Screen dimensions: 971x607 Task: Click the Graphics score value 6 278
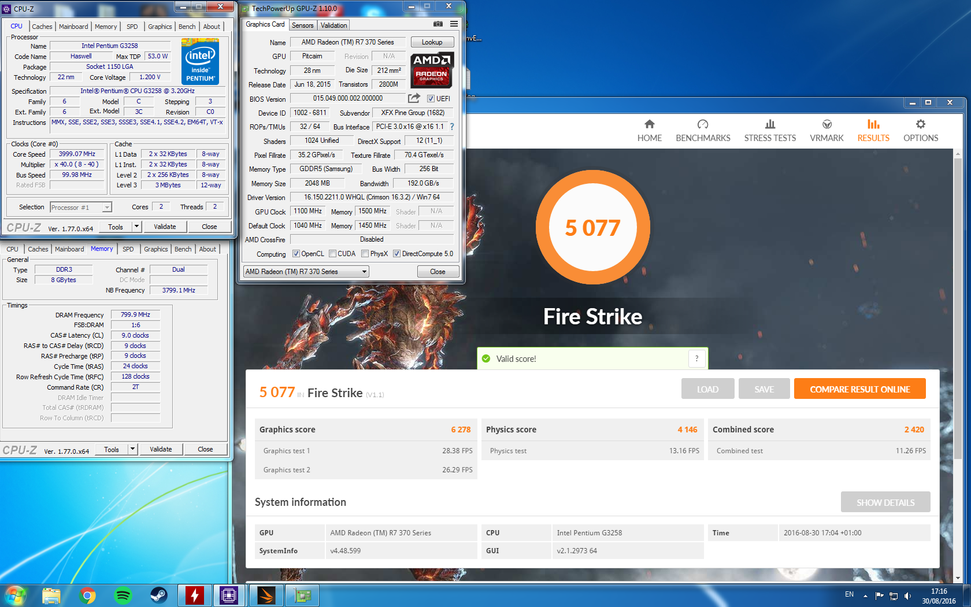(461, 430)
